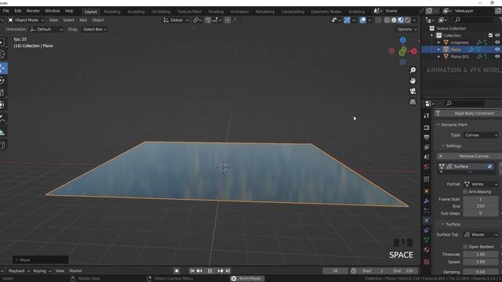502x282 pixels.
Task: Open the Physics properties tab
Action: click(427, 220)
